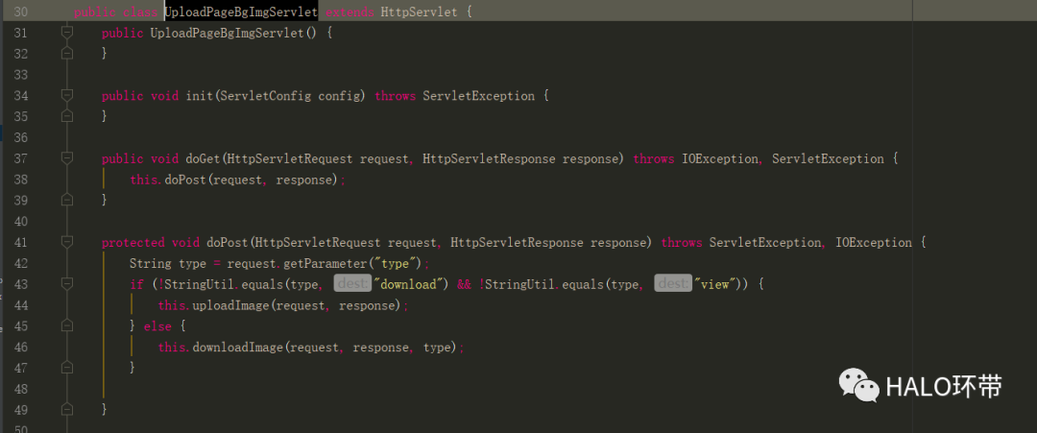Screen dimensions: 1037x433
Task: Collapse the UploadPageBgImgServlet constructor on line 31
Action: point(66,33)
